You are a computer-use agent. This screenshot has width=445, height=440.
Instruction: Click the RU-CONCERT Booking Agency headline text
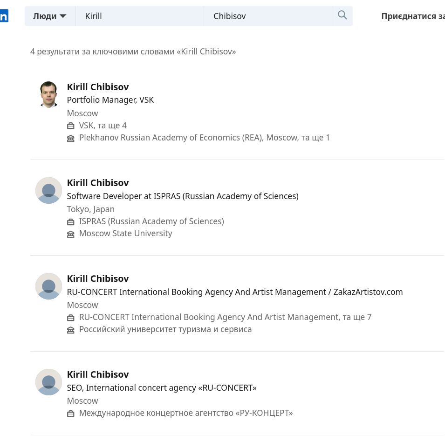(234, 292)
